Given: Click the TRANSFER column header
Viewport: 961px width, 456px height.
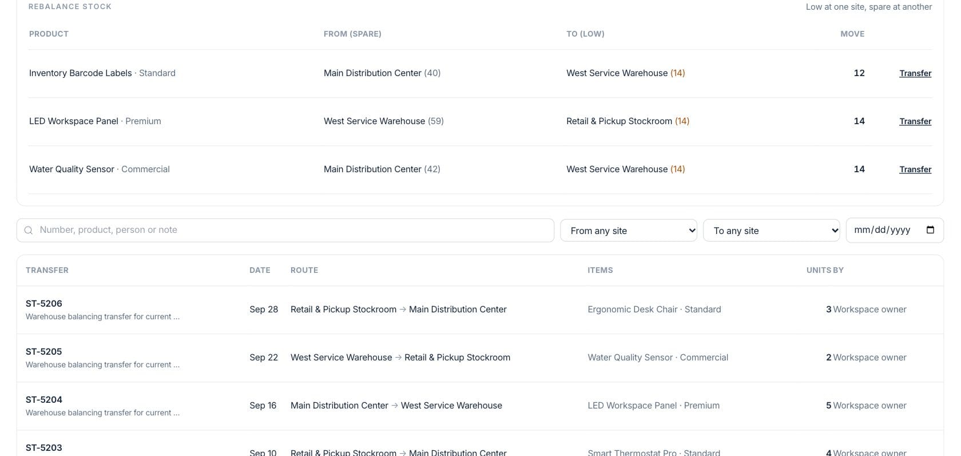Looking at the screenshot, I should [x=47, y=270].
